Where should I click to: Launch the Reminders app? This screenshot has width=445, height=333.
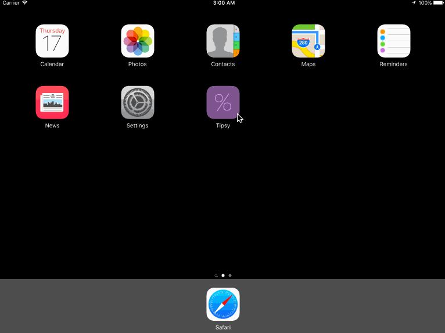(394, 41)
